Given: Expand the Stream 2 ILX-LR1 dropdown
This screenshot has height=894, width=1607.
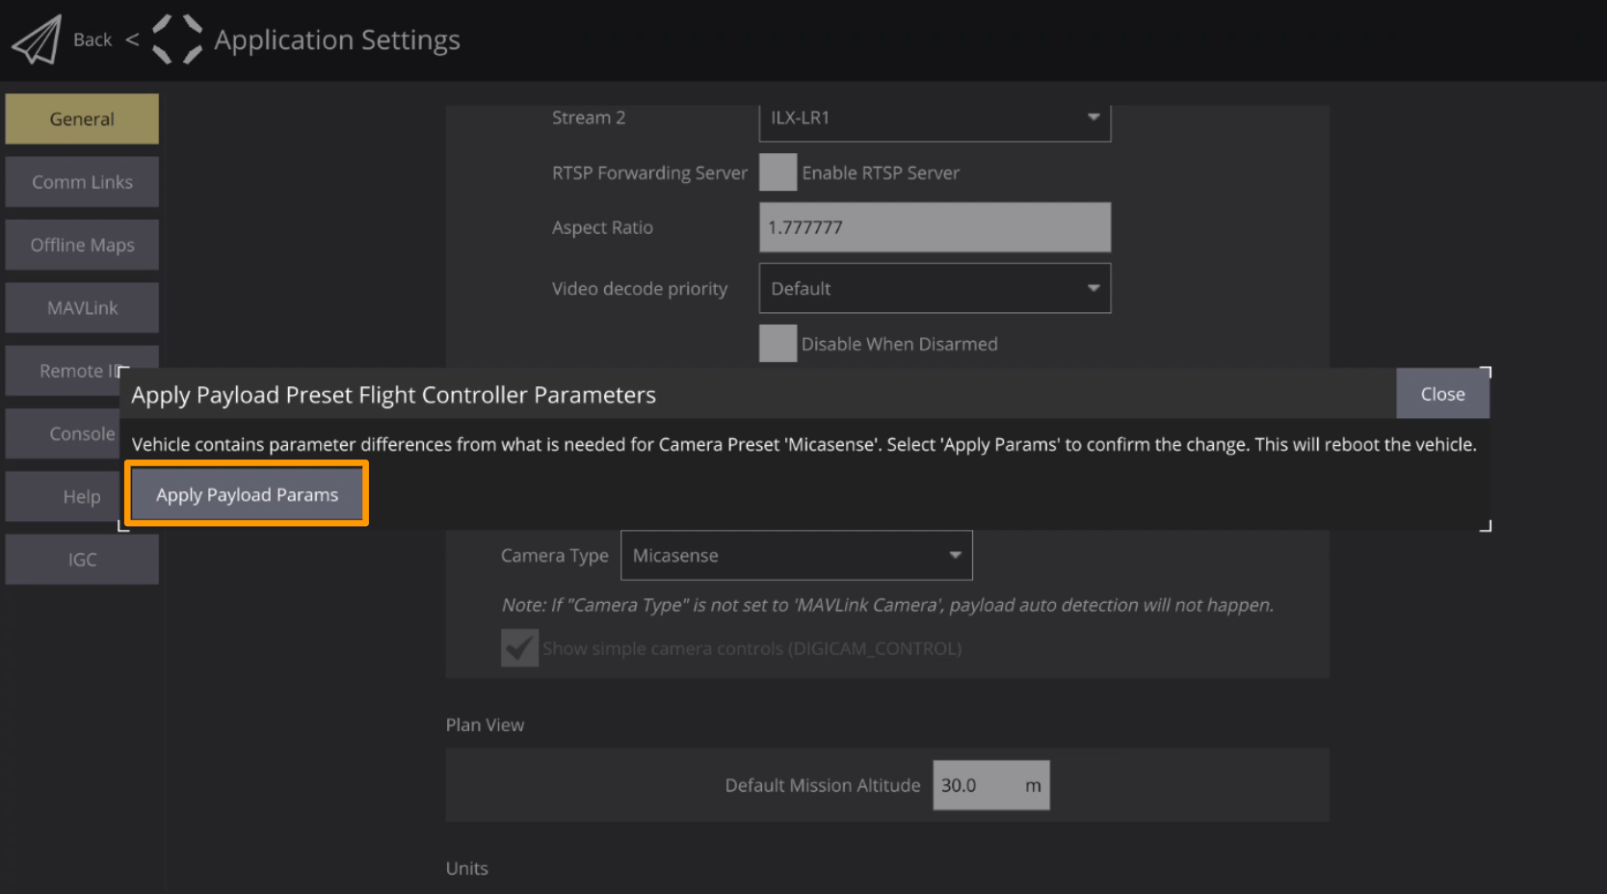Looking at the screenshot, I should click(935, 118).
